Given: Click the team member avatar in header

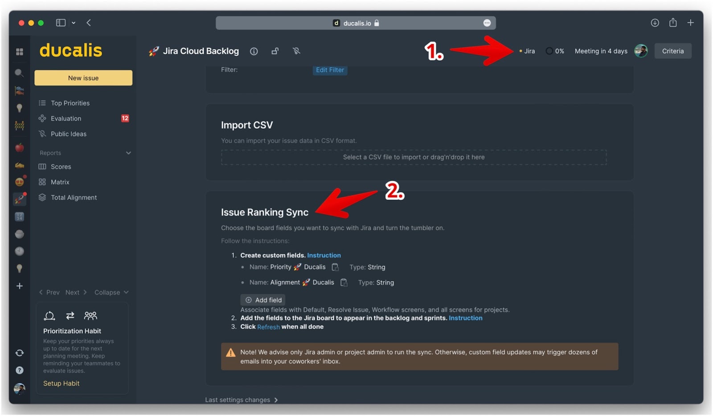Looking at the screenshot, I should tap(641, 51).
